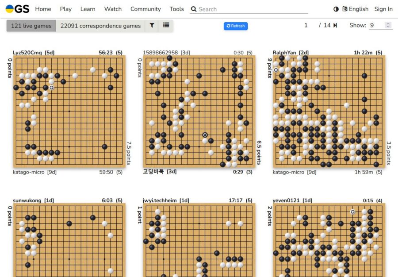Click the Sign In link
The height and width of the screenshot is (277, 398).
click(383, 9)
